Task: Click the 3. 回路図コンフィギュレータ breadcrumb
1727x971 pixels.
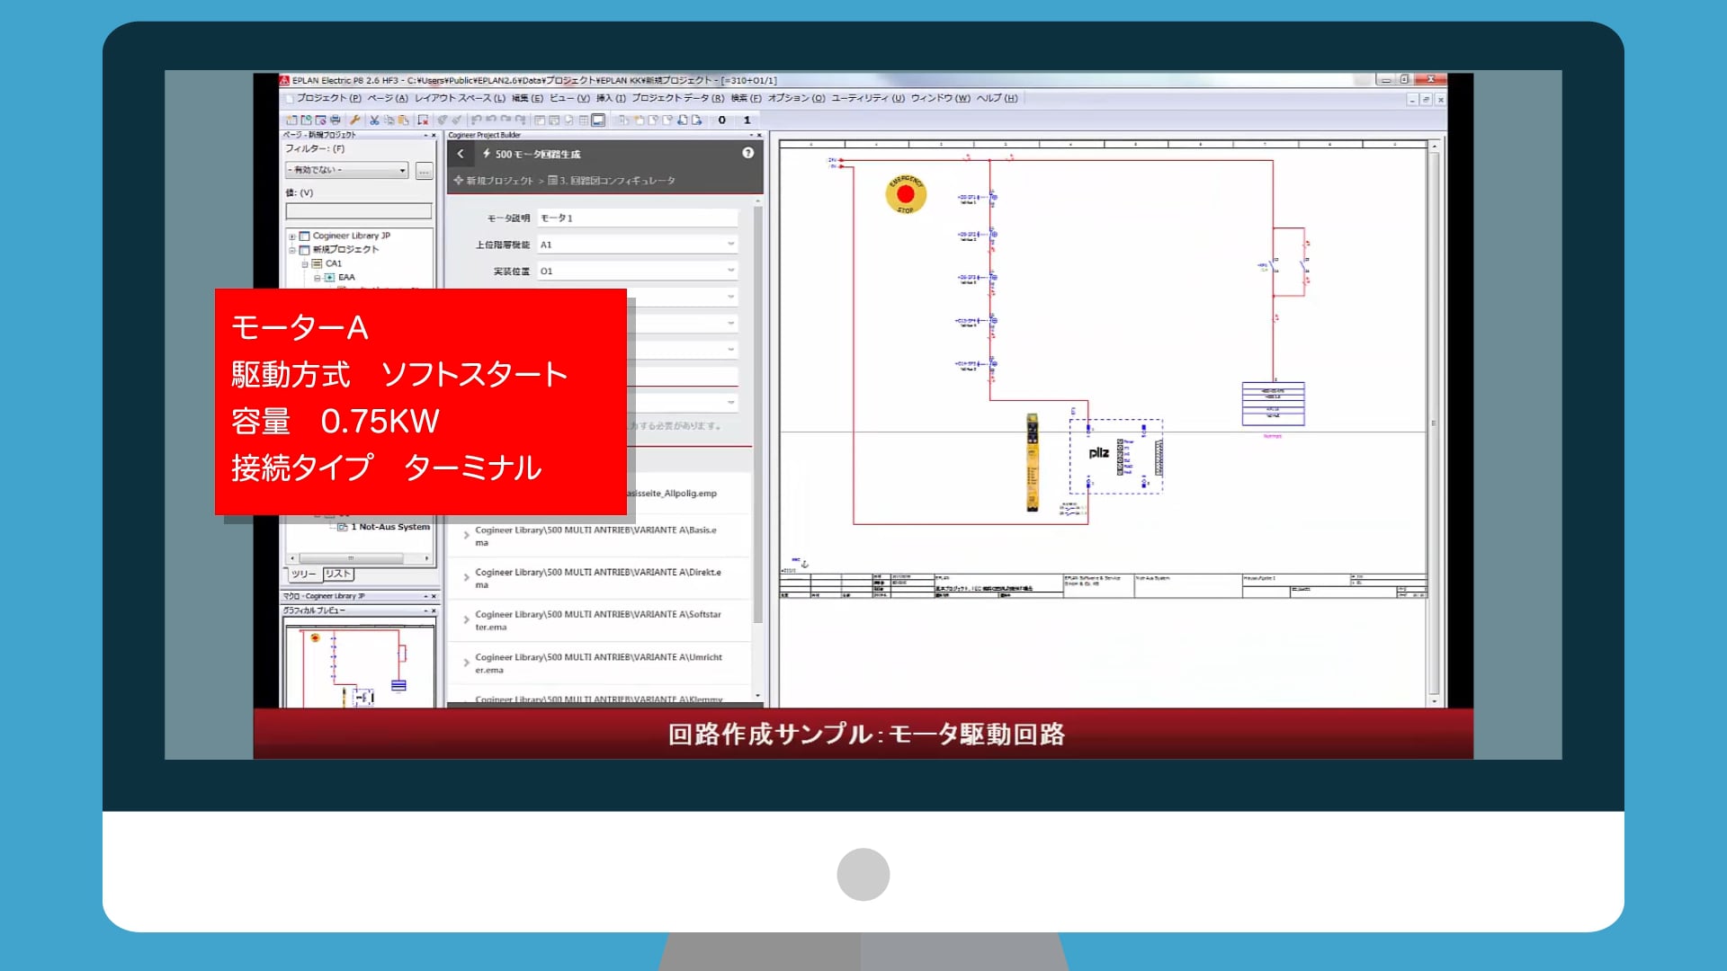Action: click(x=612, y=181)
